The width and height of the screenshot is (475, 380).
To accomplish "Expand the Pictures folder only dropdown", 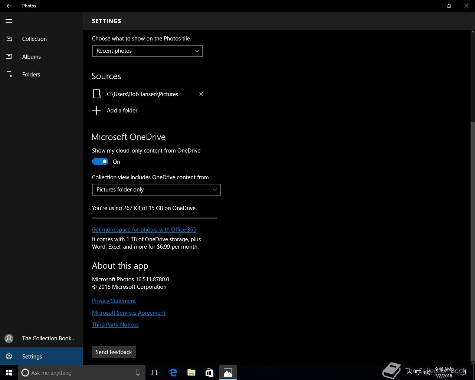I will point(156,190).
